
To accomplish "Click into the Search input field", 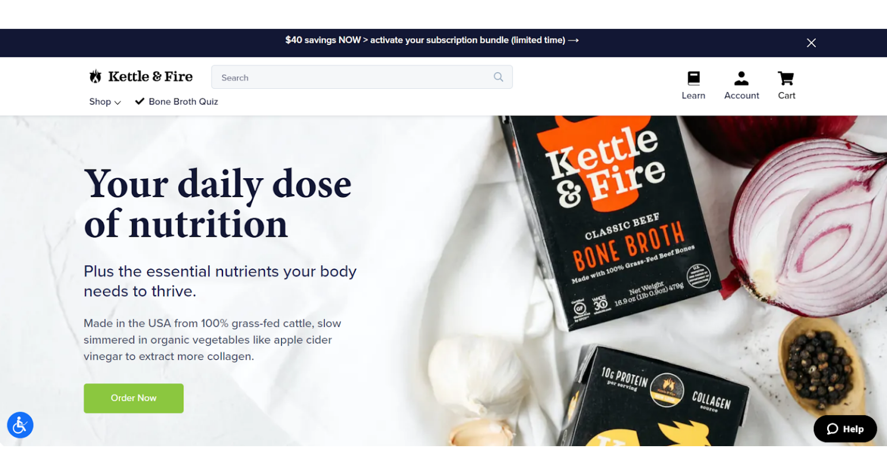I will (362, 77).
